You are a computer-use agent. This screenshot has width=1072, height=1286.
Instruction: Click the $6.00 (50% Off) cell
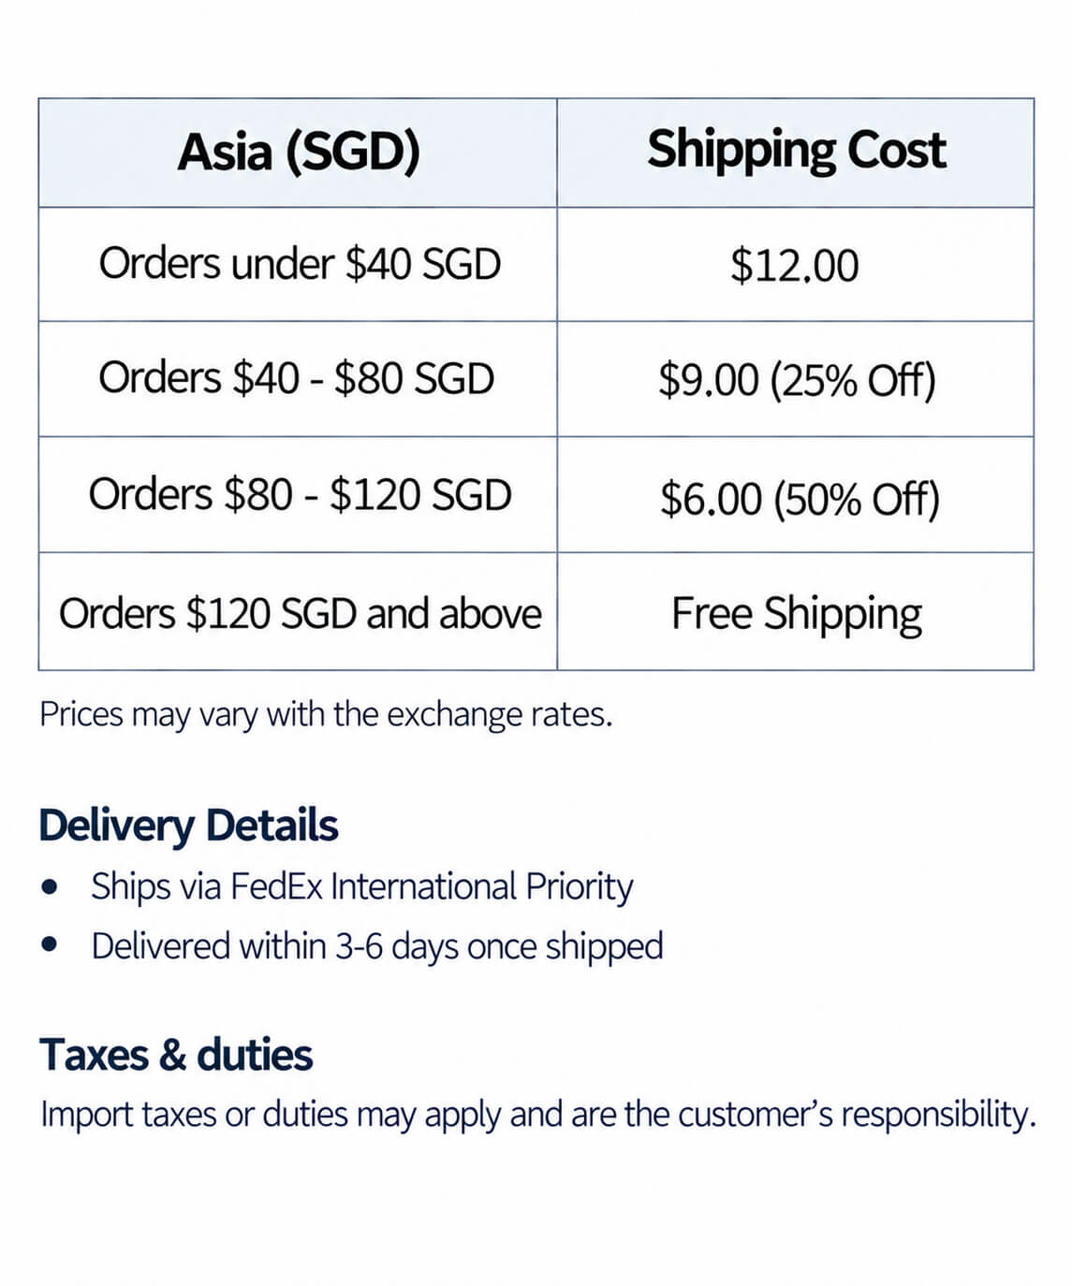pos(796,494)
